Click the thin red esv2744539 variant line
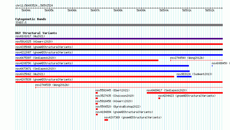230x130 pixels. 129,87
